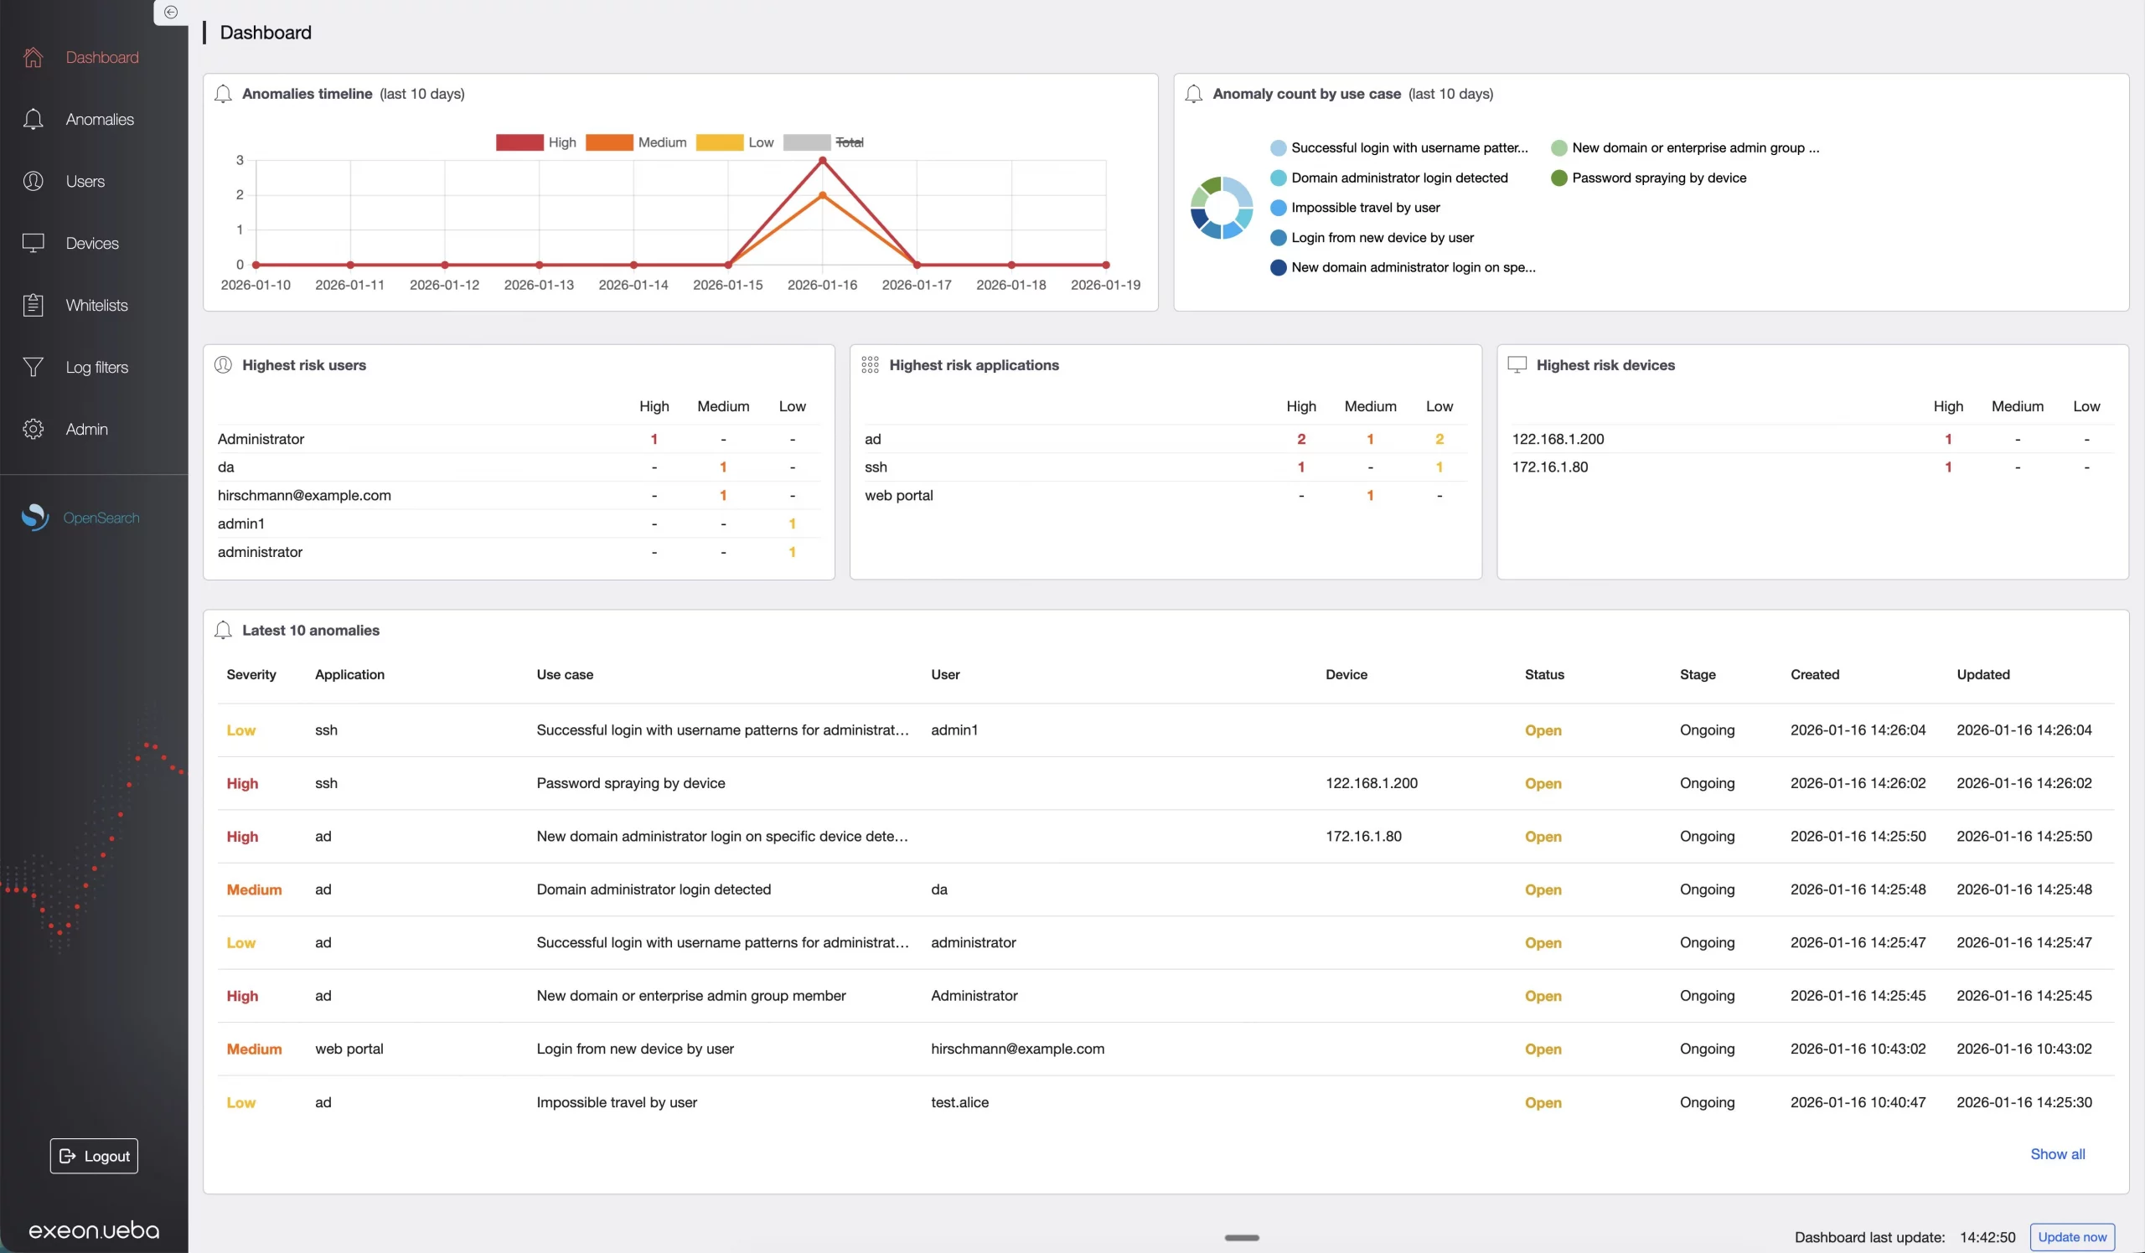Click the anomaly count donut chart
Image resolution: width=2145 pixels, height=1253 pixels.
pyautogui.click(x=1221, y=208)
